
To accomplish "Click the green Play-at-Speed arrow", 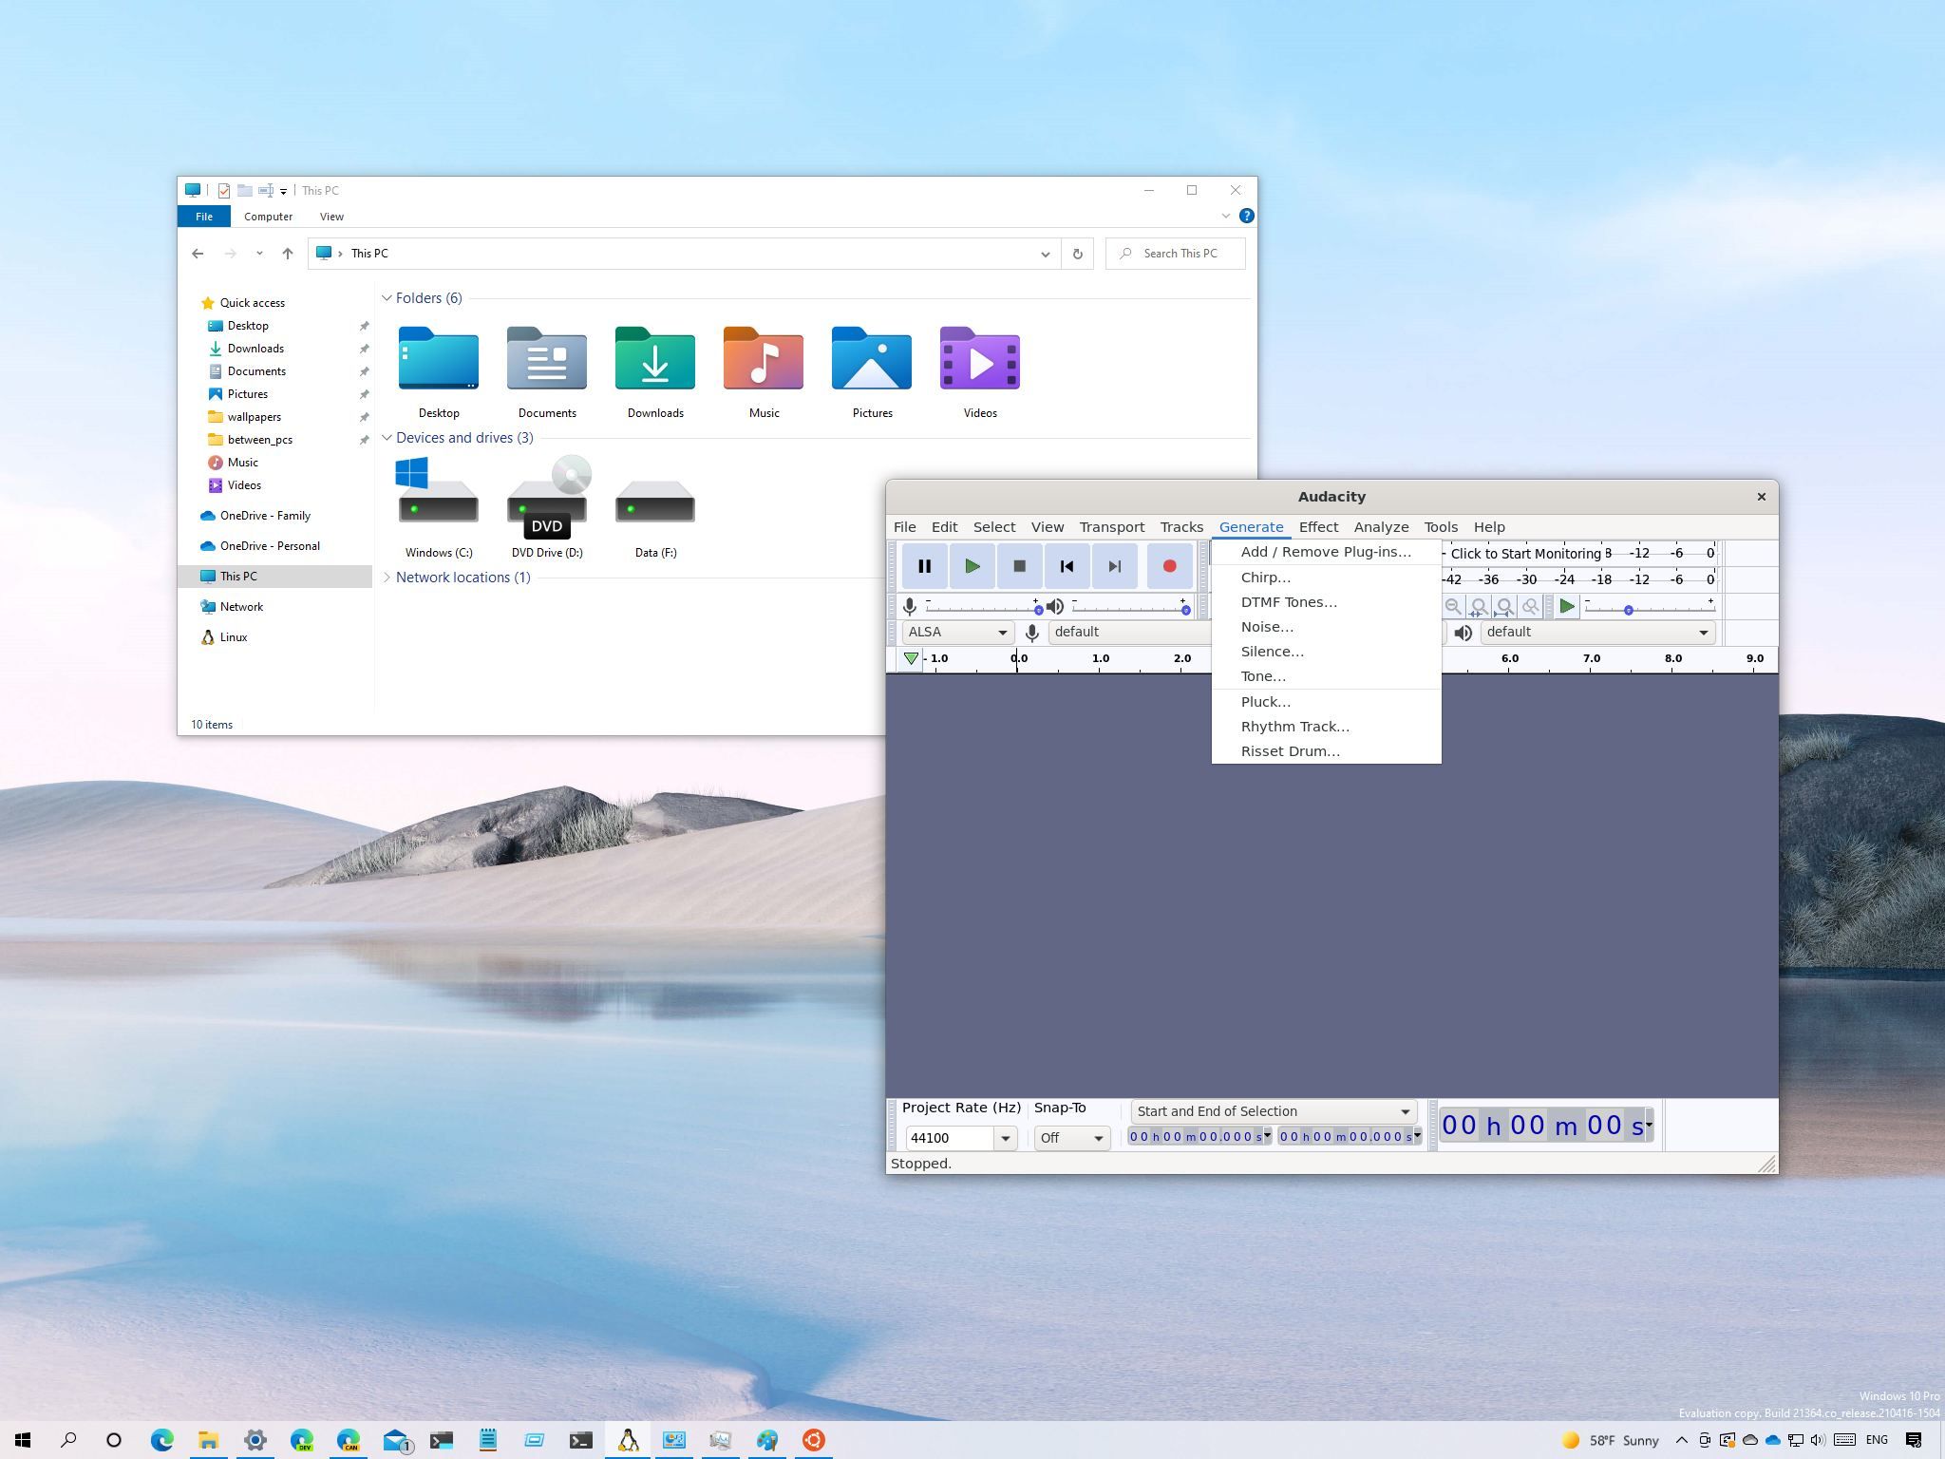I will coord(1567,606).
